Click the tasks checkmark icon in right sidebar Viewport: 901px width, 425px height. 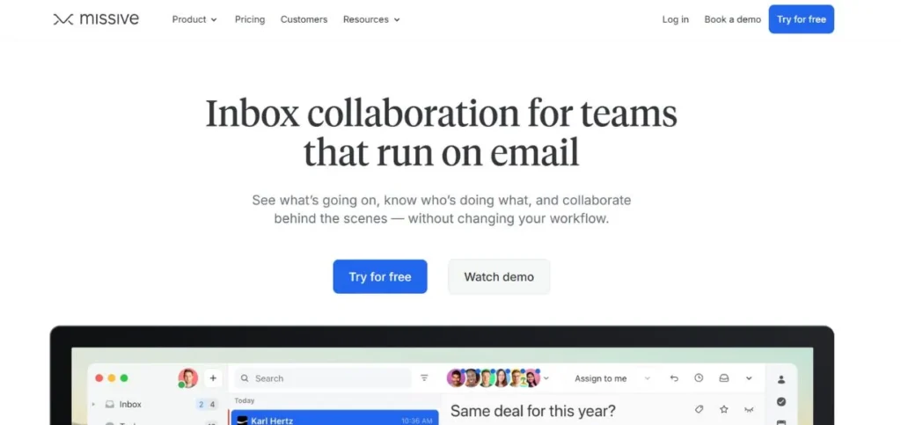[x=781, y=402]
